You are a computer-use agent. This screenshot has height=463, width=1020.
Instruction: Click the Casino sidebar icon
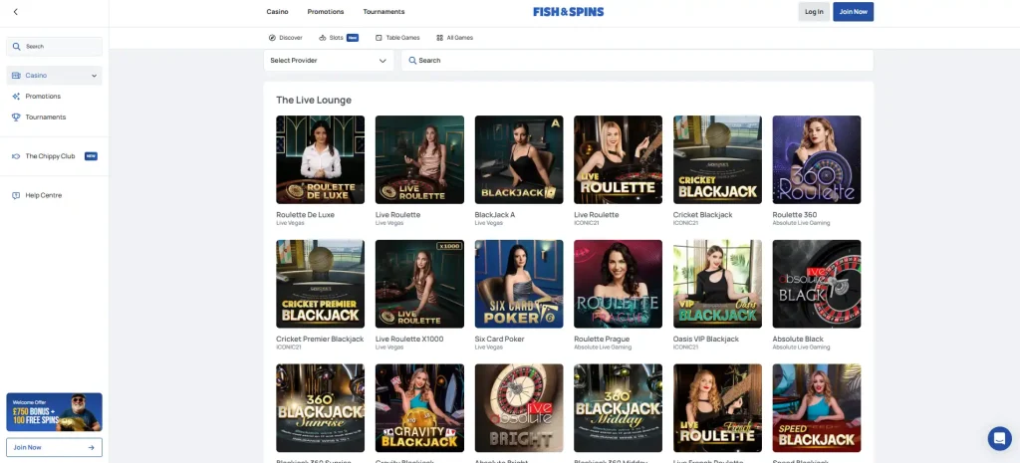point(16,76)
